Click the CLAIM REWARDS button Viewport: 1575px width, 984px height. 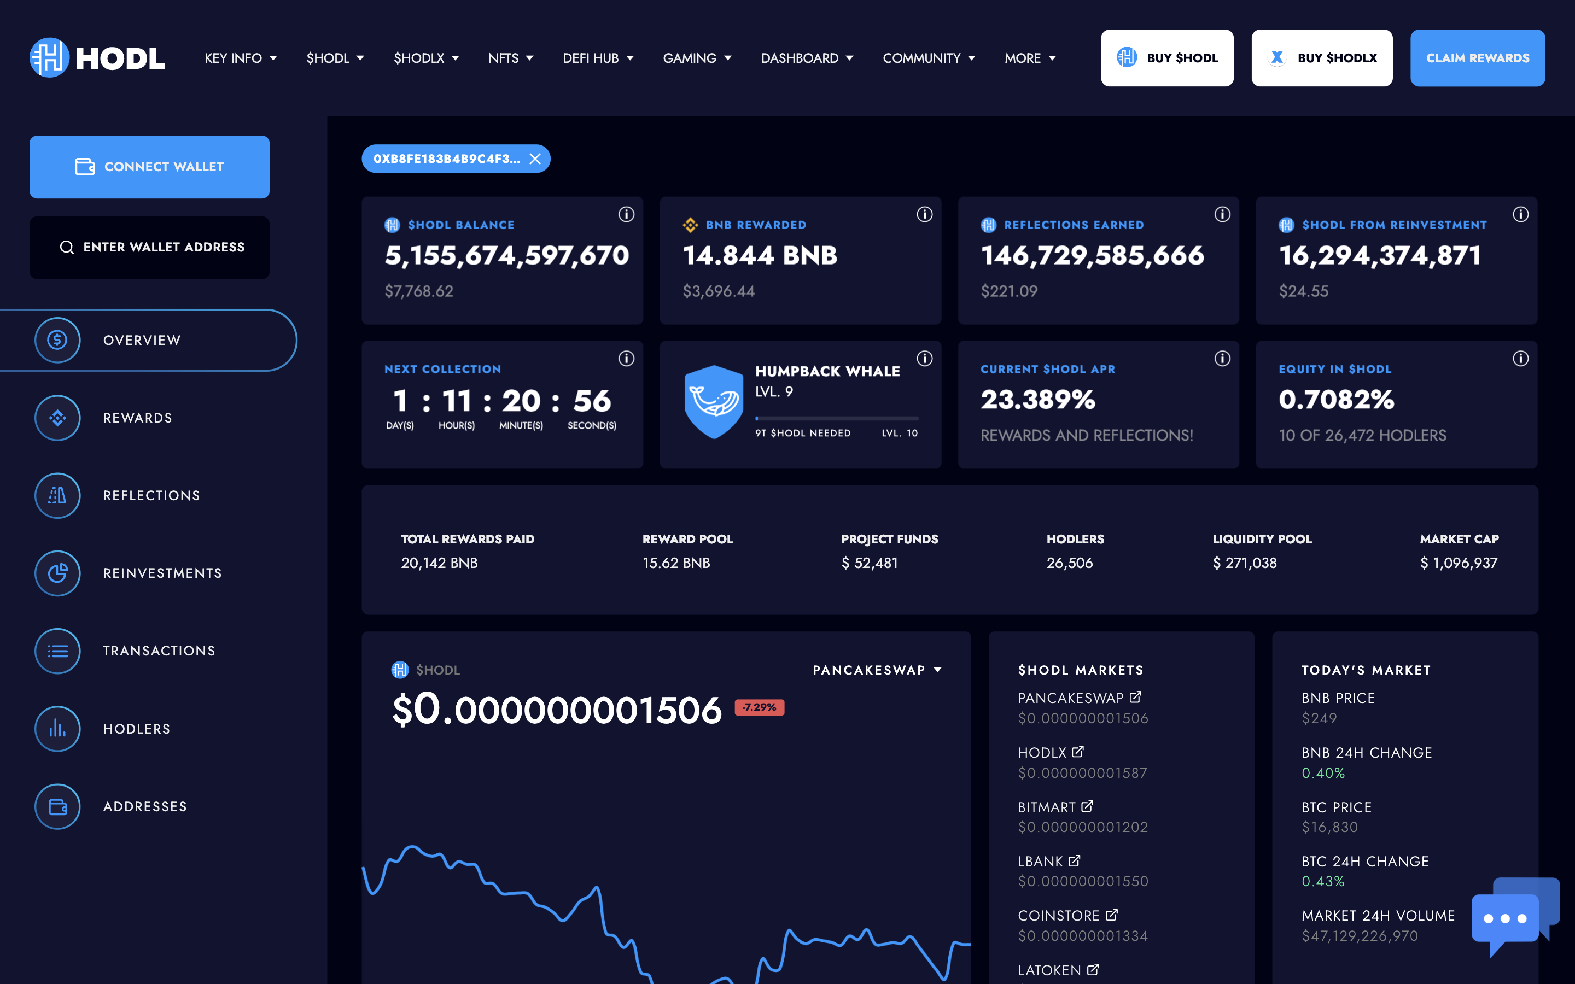[1477, 58]
